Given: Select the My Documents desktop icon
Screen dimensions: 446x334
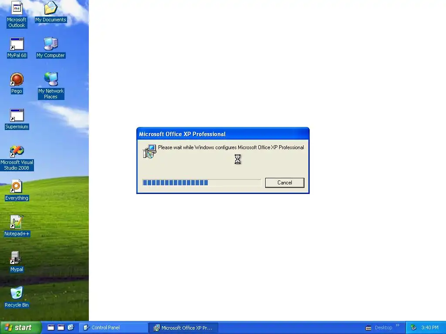Looking at the screenshot, I should (51, 12).
